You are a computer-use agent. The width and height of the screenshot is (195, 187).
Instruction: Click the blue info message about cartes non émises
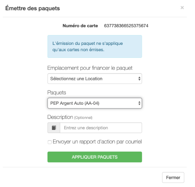coord(95,46)
